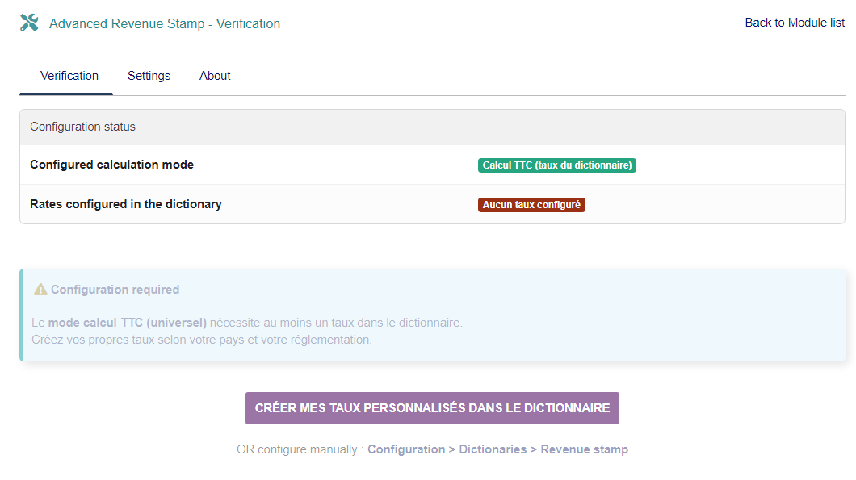Open the About tab

(x=215, y=76)
